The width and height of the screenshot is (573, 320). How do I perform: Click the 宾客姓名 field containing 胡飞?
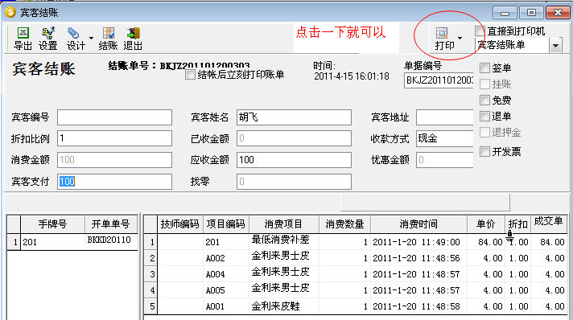coord(294,117)
